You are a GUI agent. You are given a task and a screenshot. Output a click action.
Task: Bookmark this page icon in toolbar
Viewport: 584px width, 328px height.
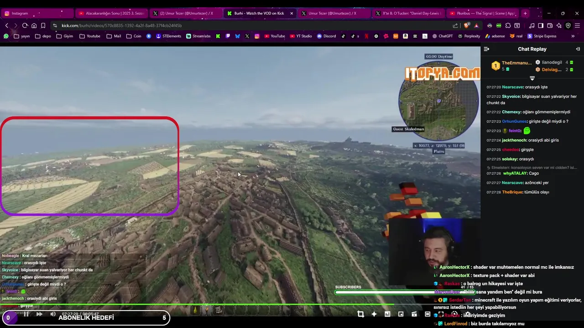[43, 26]
